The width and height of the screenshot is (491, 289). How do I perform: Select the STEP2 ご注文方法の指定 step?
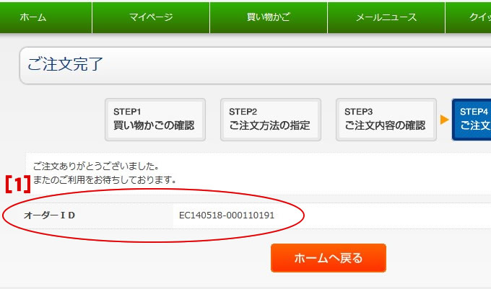[270, 119]
